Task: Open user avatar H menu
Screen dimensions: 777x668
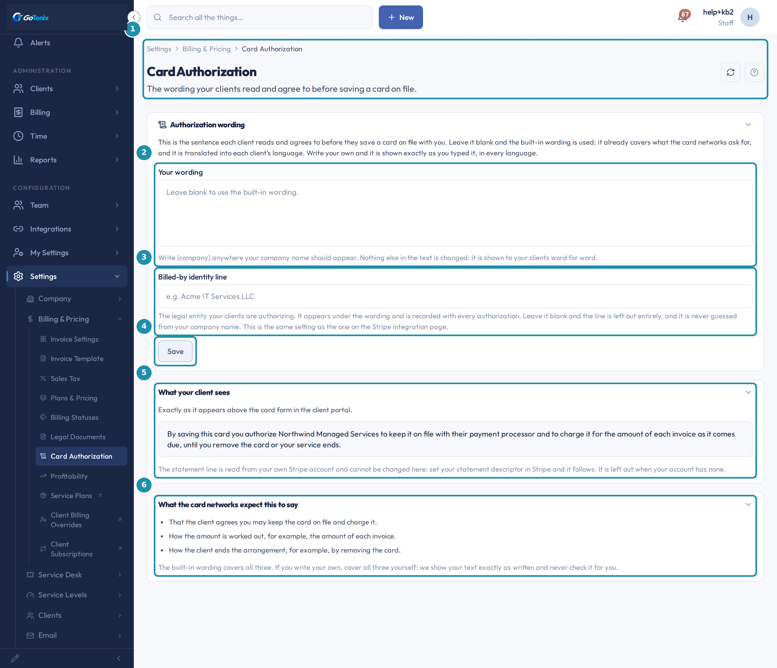Action: (750, 17)
